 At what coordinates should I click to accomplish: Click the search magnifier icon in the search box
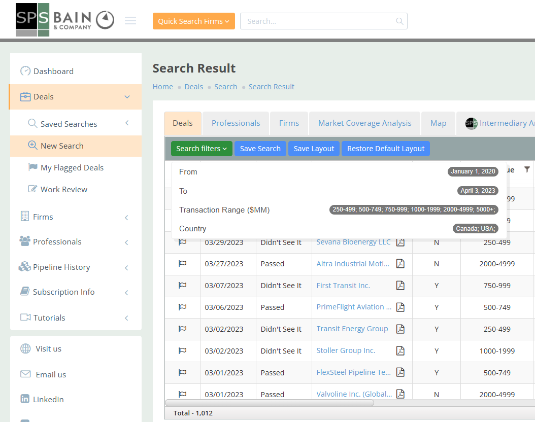[x=399, y=21]
